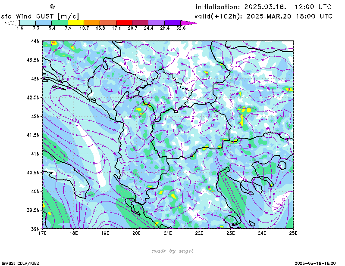Click the 'sfc Wind GUST [m/s]' title

(x=40, y=16)
